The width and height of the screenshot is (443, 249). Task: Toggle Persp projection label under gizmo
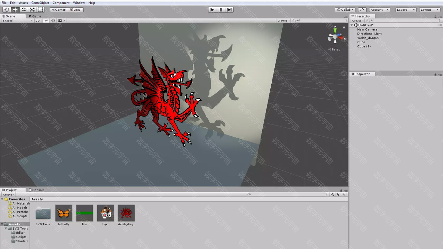(334, 49)
